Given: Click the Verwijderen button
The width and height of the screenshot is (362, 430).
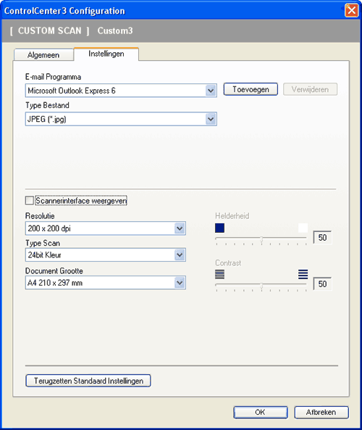Looking at the screenshot, I should click(310, 89).
